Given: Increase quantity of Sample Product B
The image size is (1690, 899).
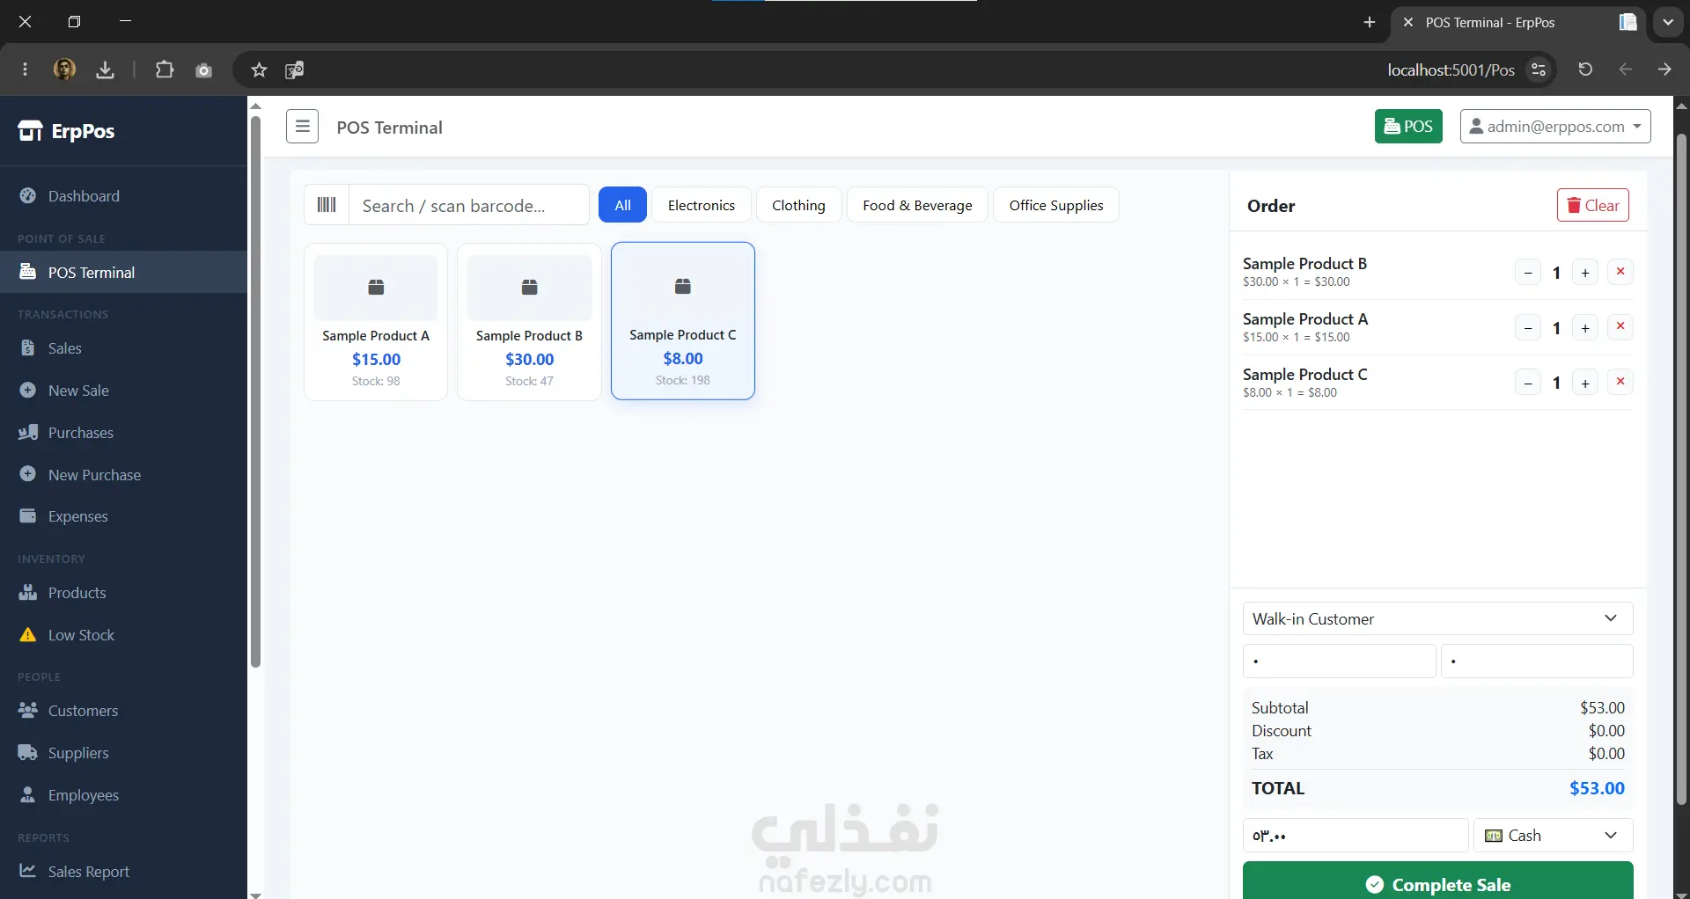Looking at the screenshot, I should coord(1585,273).
